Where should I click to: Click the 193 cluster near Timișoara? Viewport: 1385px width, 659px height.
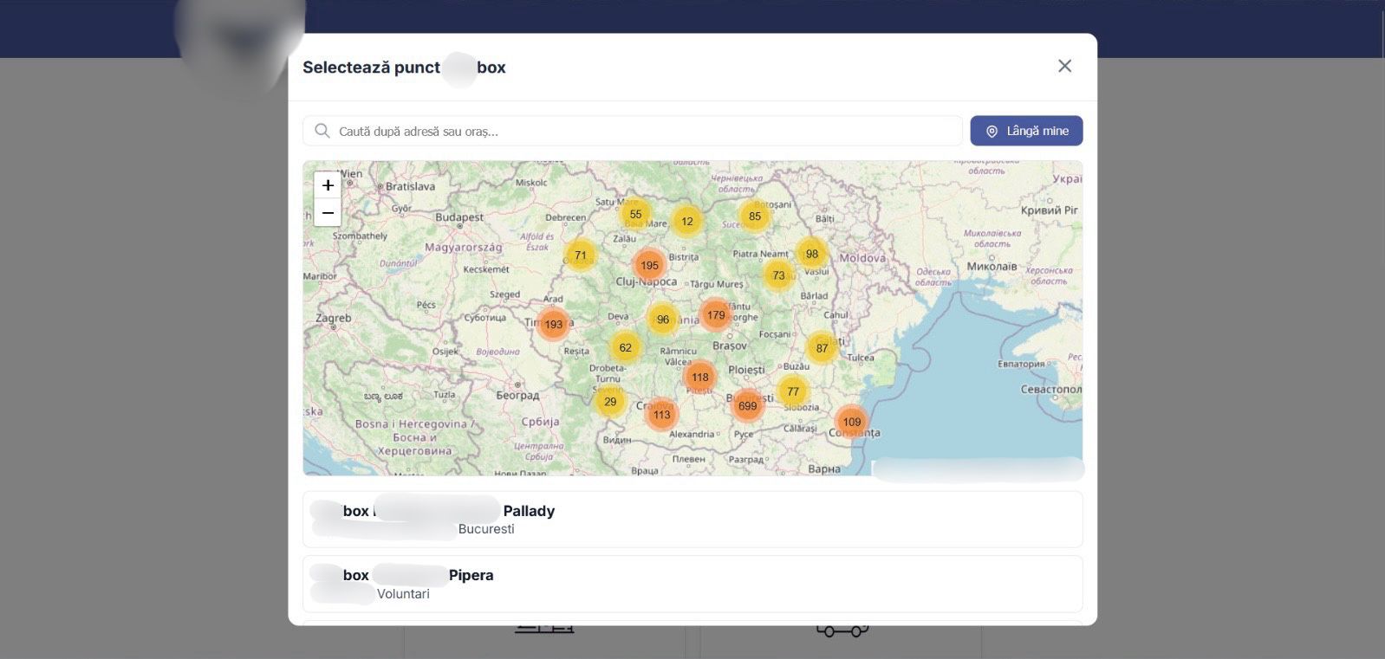[x=553, y=325]
